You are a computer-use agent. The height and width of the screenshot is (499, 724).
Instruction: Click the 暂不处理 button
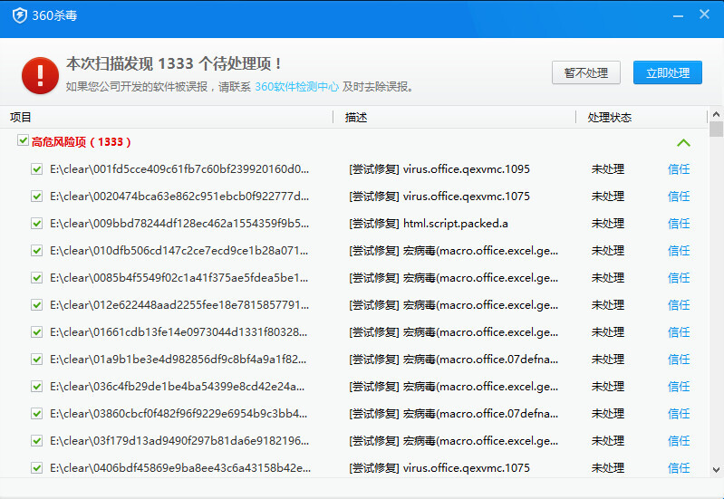(x=586, y=73)
